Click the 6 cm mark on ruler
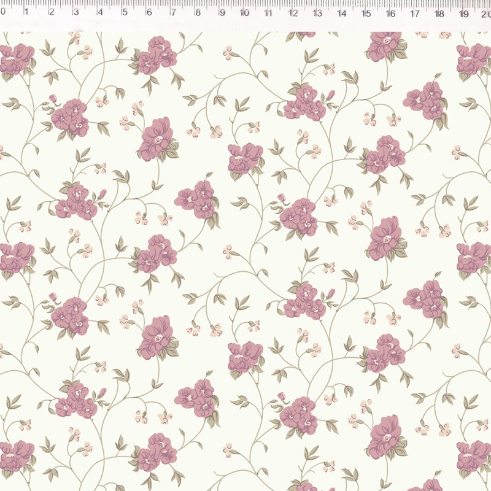The height and width of the screenshot is (491, 491). (x=149, y=12)
